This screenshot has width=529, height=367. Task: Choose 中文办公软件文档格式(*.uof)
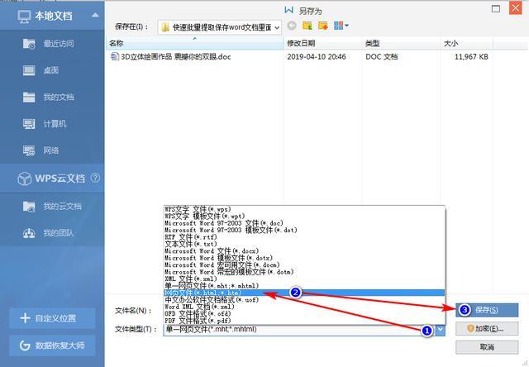point(304,299)
